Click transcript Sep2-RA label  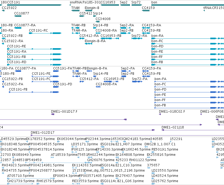[x=127, y=25]
